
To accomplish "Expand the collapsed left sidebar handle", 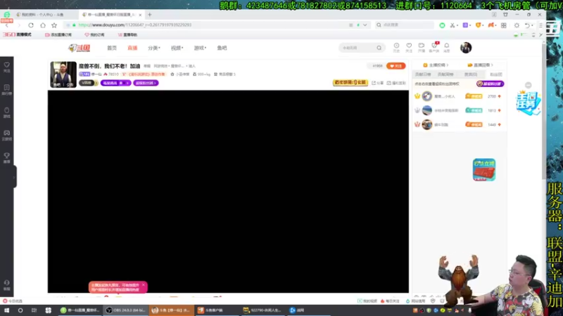I will [x=14, y=177].
